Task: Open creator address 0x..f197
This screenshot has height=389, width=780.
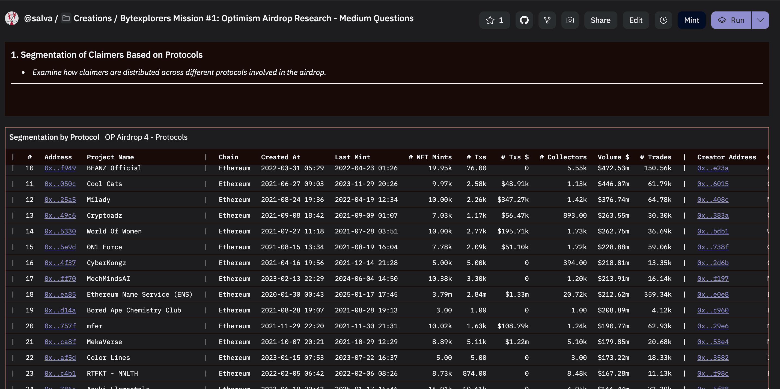Action: click(x=713, y=279)
